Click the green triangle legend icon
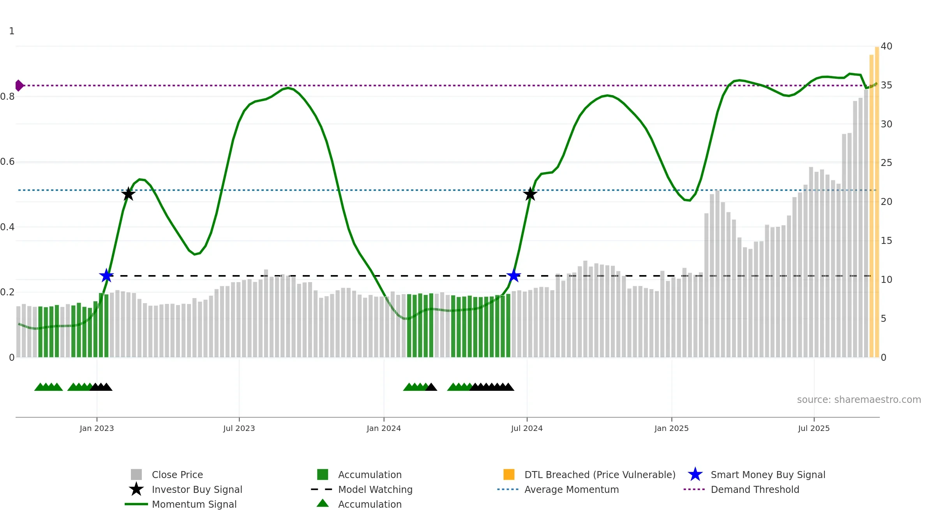935x526 pixels. 323,503
